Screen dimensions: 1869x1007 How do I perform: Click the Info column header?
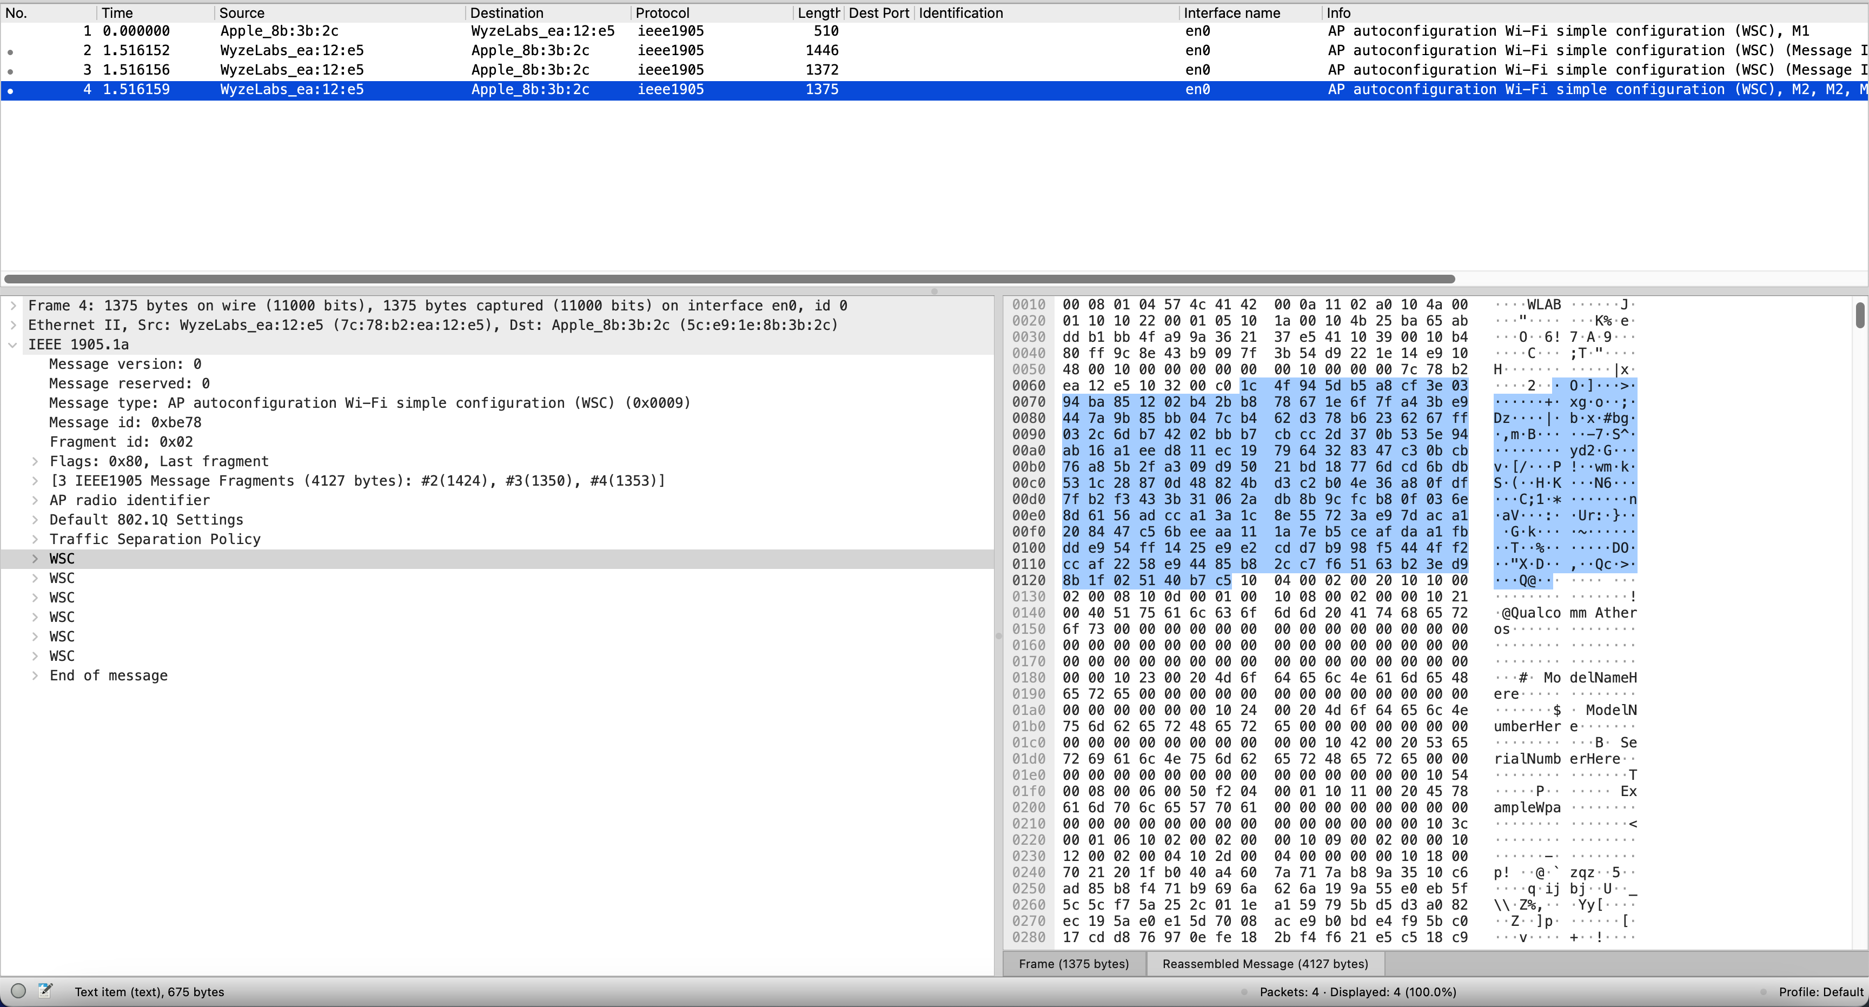1594,13
